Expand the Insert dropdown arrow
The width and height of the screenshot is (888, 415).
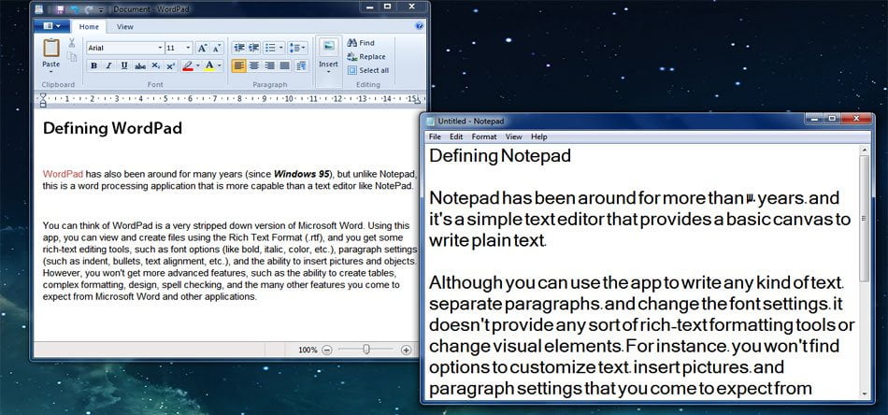point(328,71)
